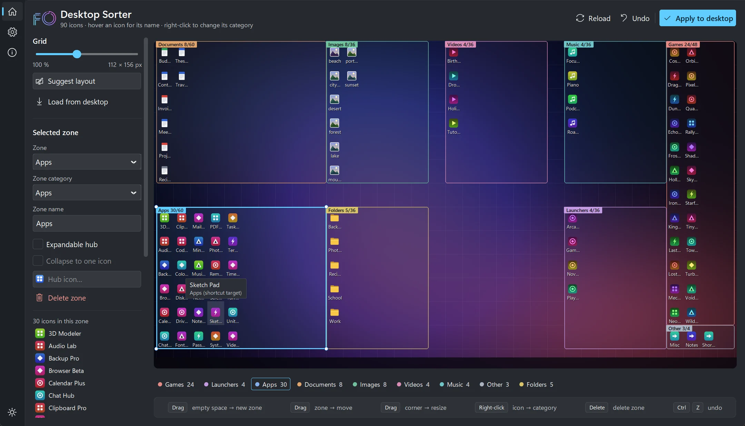
Task: Select the beach image icon
Action: [335, 56]
